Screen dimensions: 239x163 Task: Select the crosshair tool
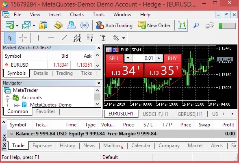tap(23, 38)
